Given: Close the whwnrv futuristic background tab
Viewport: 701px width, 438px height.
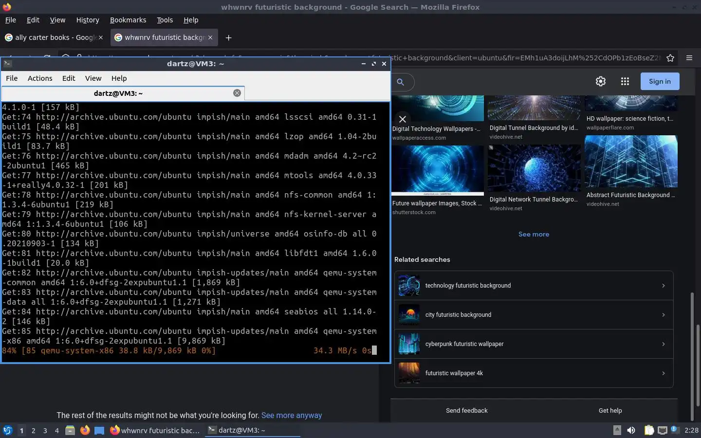Looking at the screenshot, I should pyautogui.click(x=210, y=37).
